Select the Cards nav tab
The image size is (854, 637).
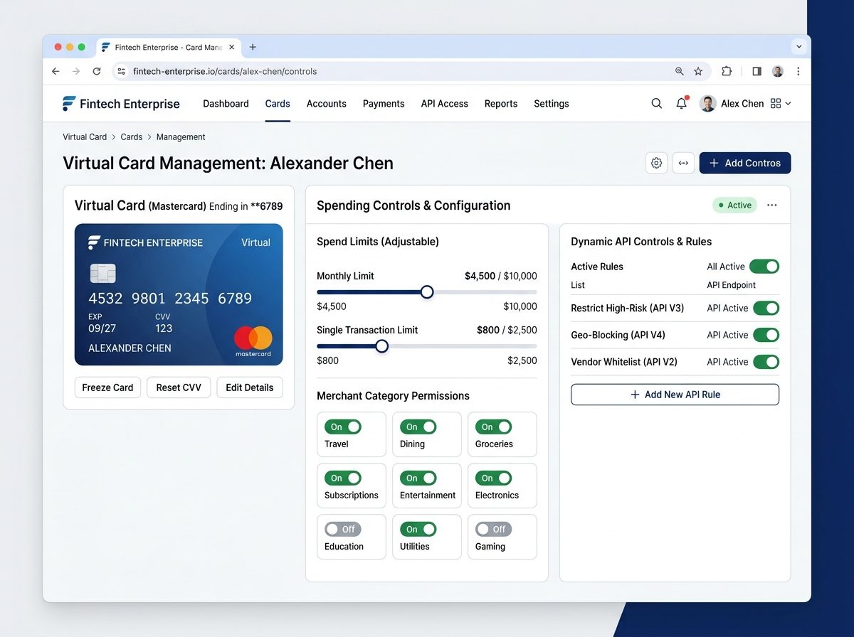pyautogui.click(x=278, y=104)
